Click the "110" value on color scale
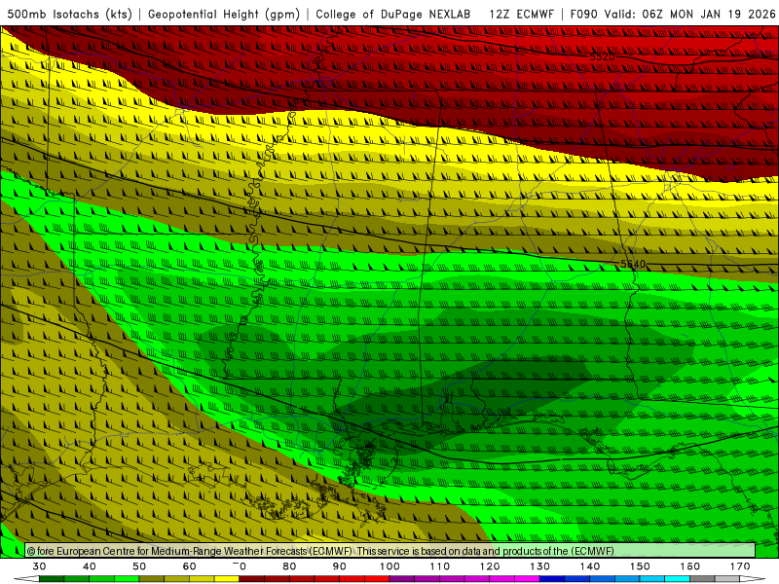The height and width of the screenshot is (584, 779). [x=440, y=566]
